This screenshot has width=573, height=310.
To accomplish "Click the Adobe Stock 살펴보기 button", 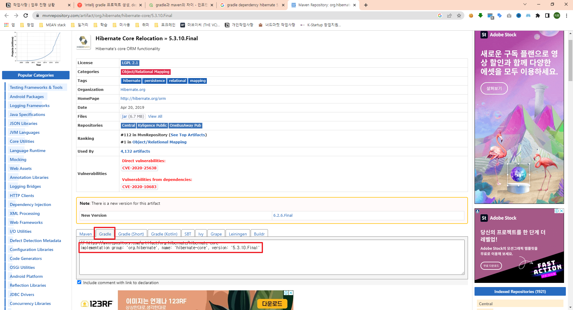I will (x=494, y=89).
